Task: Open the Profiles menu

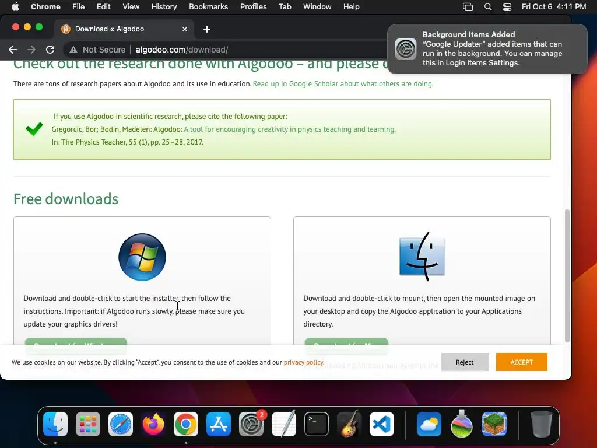Action: [253, 6]
